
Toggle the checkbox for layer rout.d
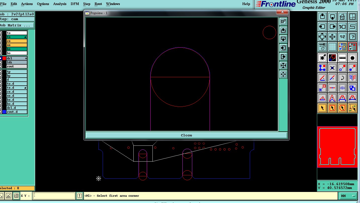pos(1,112)
